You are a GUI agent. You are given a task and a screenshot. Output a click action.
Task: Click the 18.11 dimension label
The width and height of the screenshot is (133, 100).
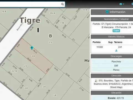pos(5,84)
